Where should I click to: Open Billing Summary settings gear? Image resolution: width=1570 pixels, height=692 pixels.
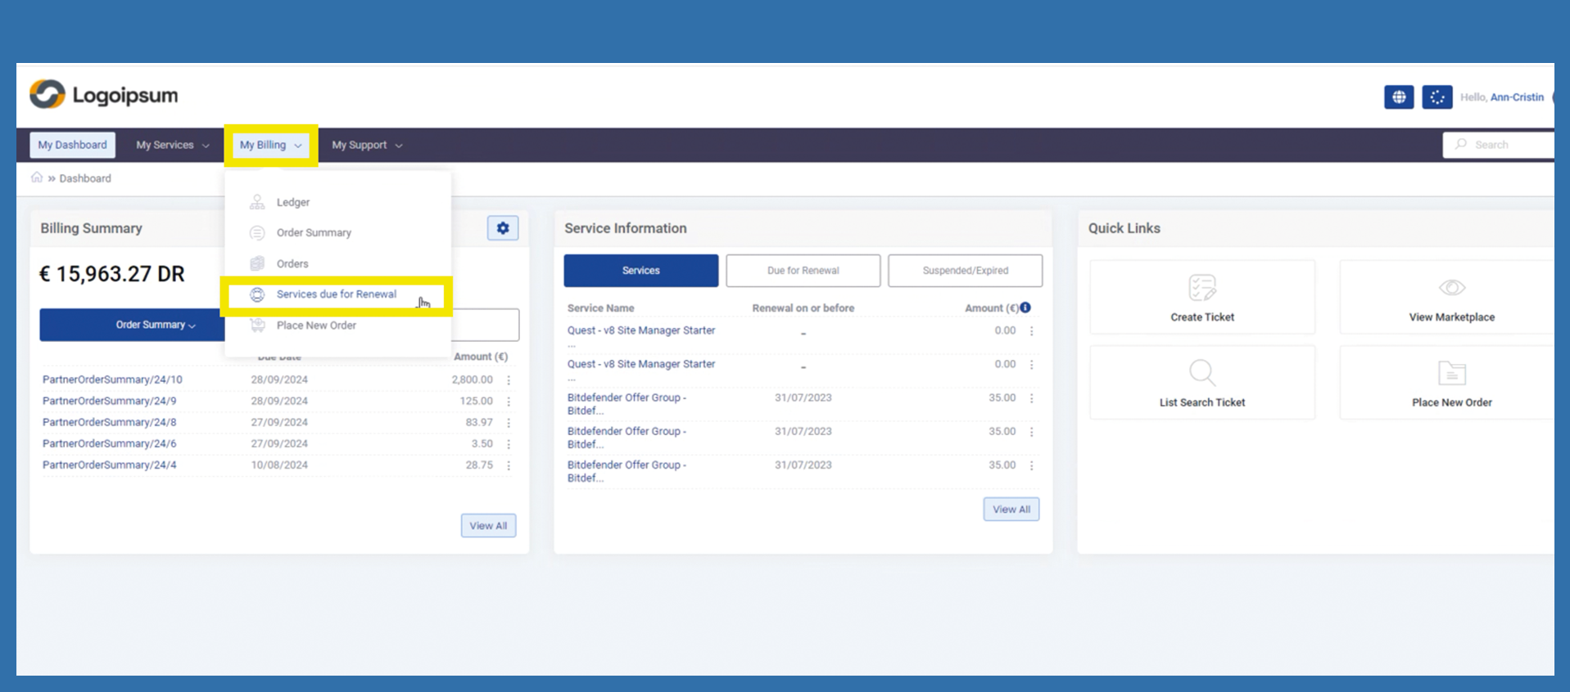[503, 228]
